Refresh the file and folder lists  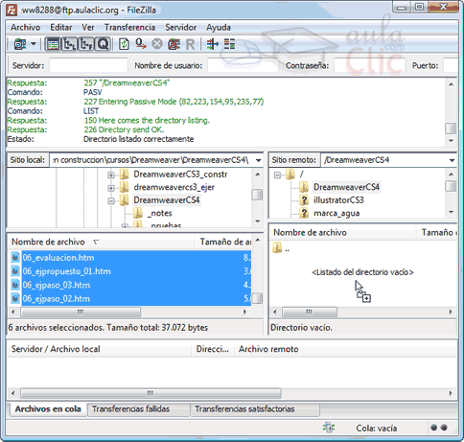point(124,44)
